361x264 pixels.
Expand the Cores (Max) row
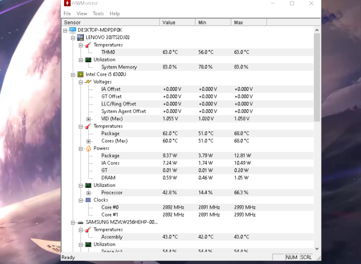coord(88,141)
